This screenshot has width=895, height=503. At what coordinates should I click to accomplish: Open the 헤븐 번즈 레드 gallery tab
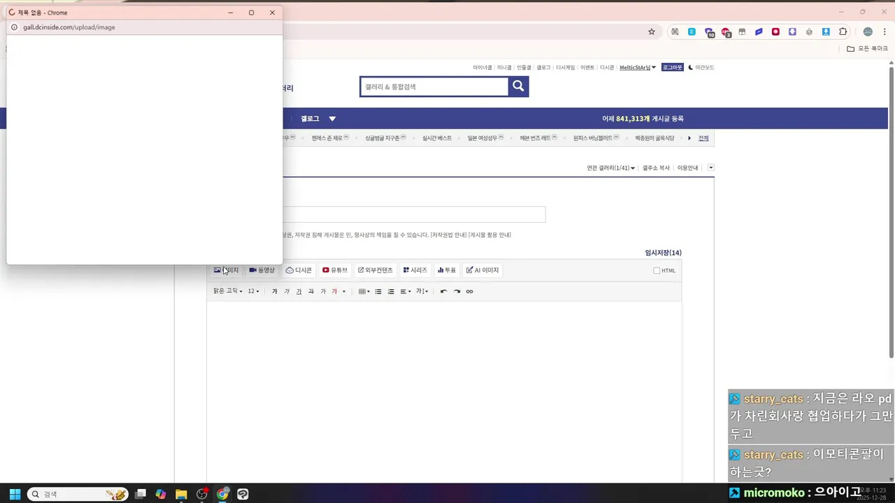(538, 138)
